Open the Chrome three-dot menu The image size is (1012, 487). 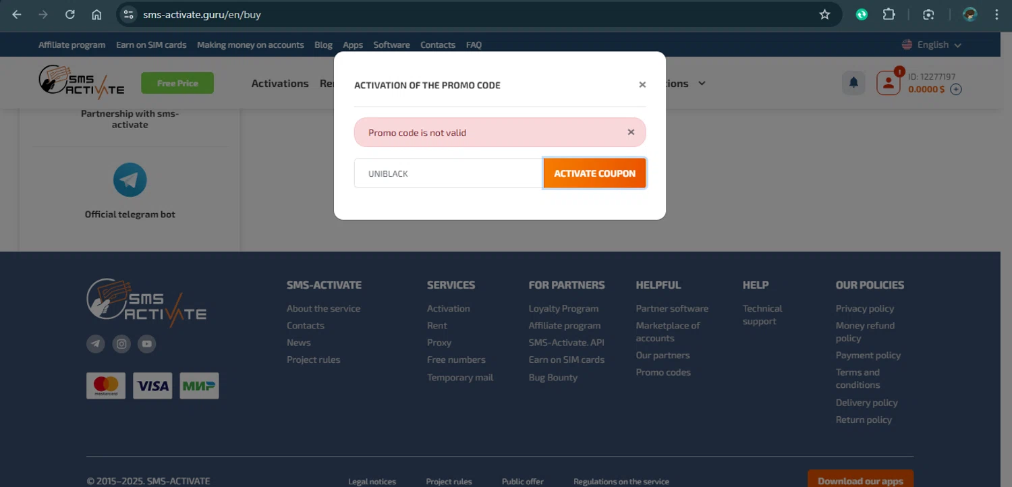[x=996, y=14]
